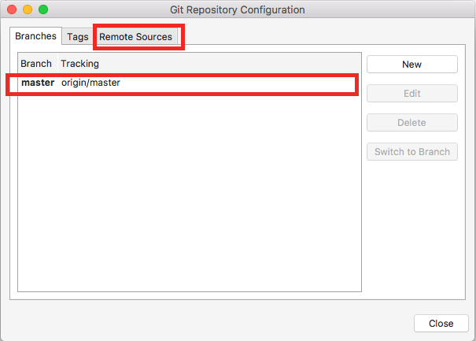Click the Tracking column header
Screen dimensions: 476x341
tap(79, 64)
